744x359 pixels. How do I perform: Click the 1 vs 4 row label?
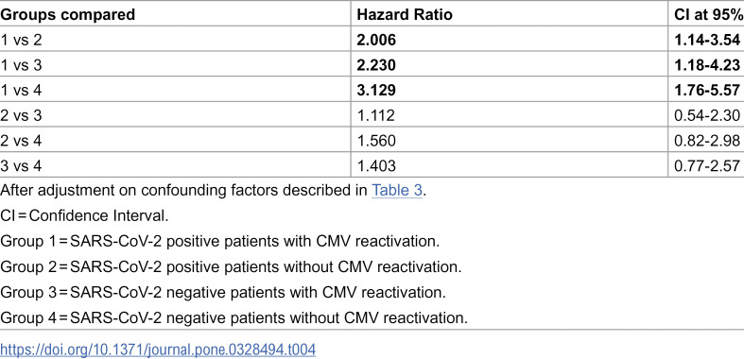tap(21, 90)
